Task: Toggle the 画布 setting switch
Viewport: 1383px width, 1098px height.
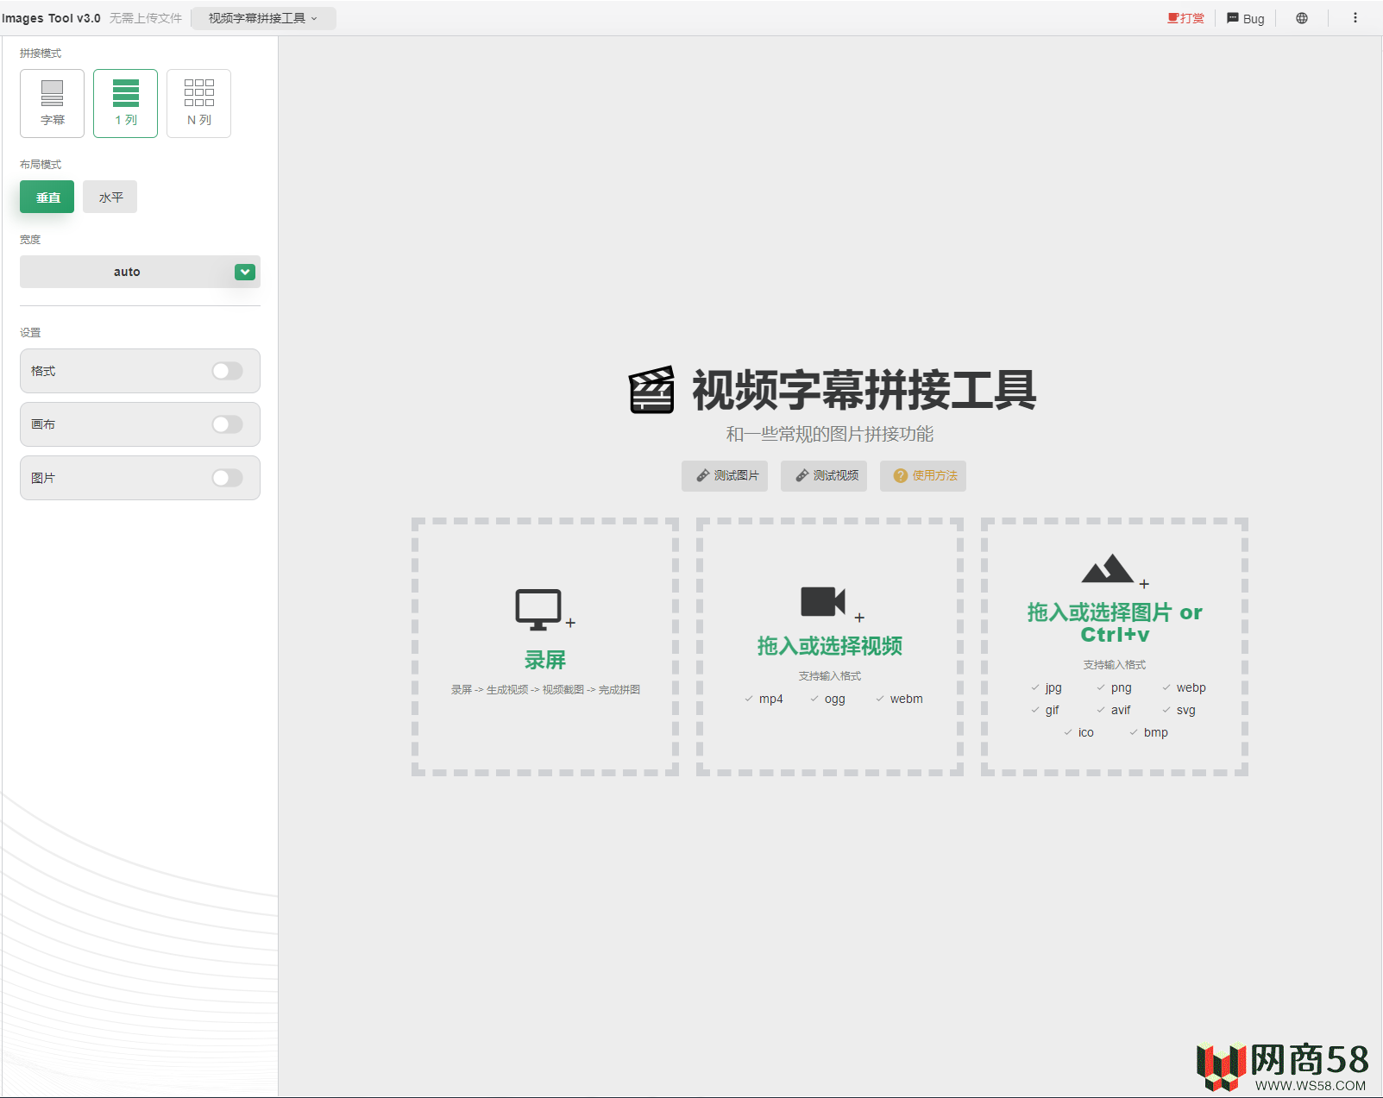Action: pyautogui.click(x=228, y=424)
